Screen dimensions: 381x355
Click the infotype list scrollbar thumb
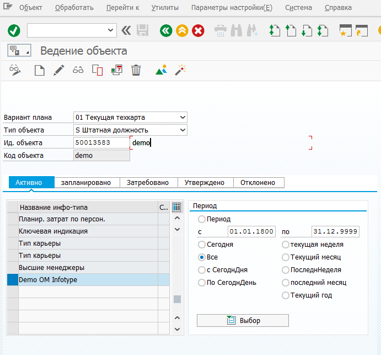click(178, 299)
